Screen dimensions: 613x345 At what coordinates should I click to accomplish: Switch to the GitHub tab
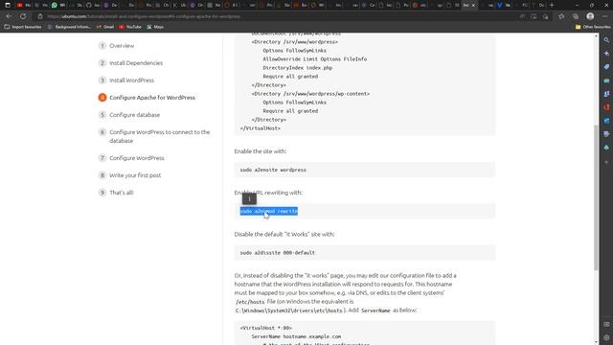(x=93, y=5)
